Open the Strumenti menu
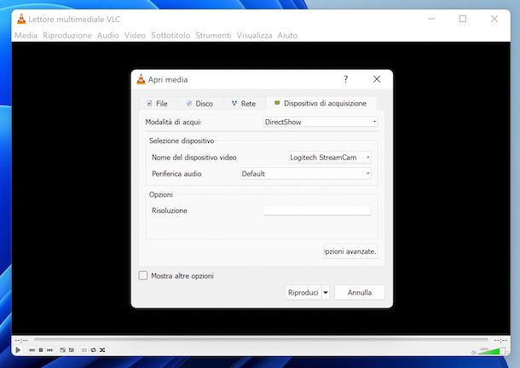 (213, 35)
